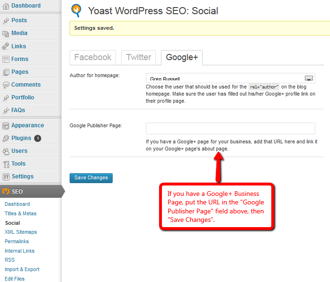Click the Links chain icon
This screenshot has height=282, width=330.
(6, 46)
